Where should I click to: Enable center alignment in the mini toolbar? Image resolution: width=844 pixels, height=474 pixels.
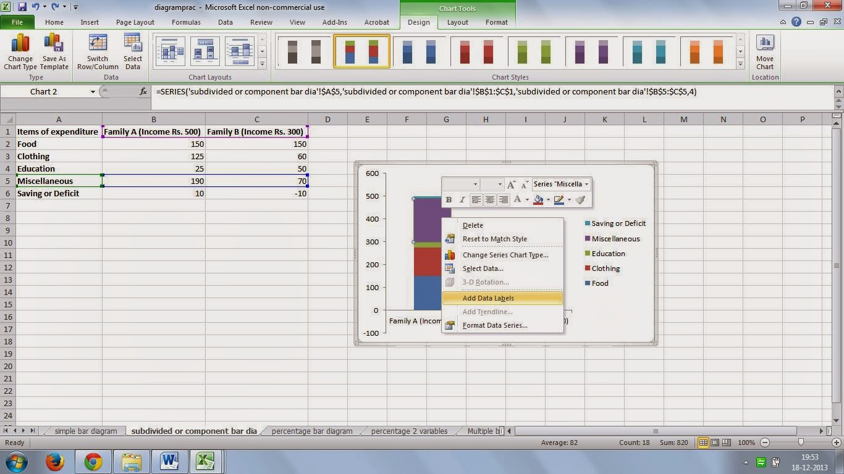489,199
